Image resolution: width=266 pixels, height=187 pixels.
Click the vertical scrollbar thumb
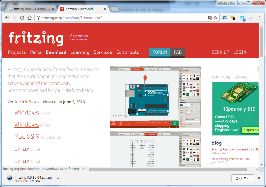tap(261, 42)
